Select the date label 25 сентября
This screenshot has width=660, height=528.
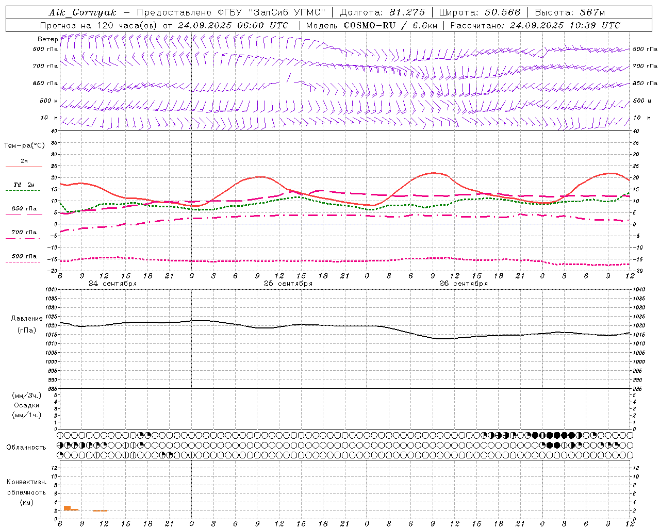[288, 284]
